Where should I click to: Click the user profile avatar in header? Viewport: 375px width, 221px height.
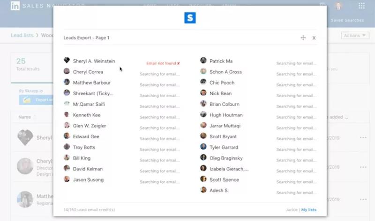[x=338, y=6]
